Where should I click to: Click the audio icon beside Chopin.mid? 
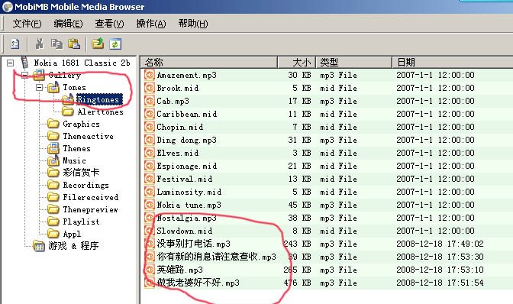click(x=150, y=127)
